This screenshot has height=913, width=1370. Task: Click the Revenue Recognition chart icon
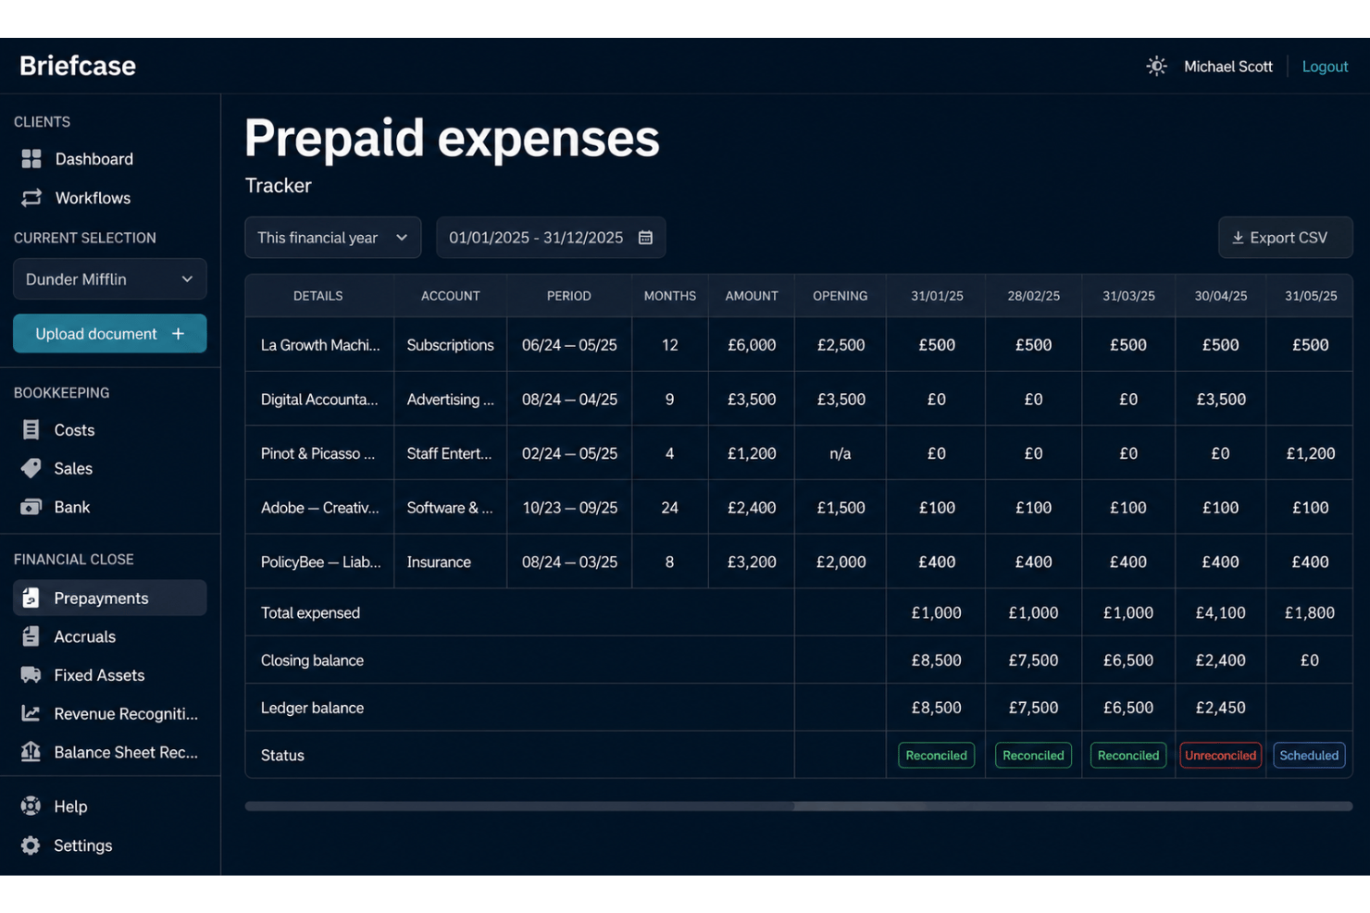(31, 713)
